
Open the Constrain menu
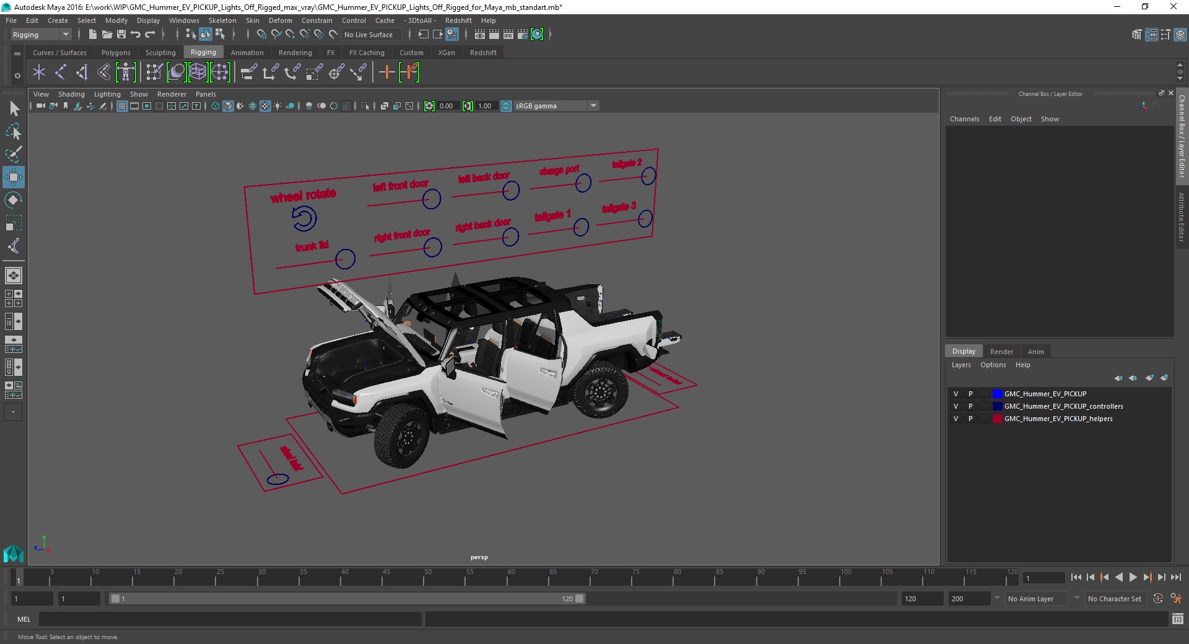(x=316, y=20)
